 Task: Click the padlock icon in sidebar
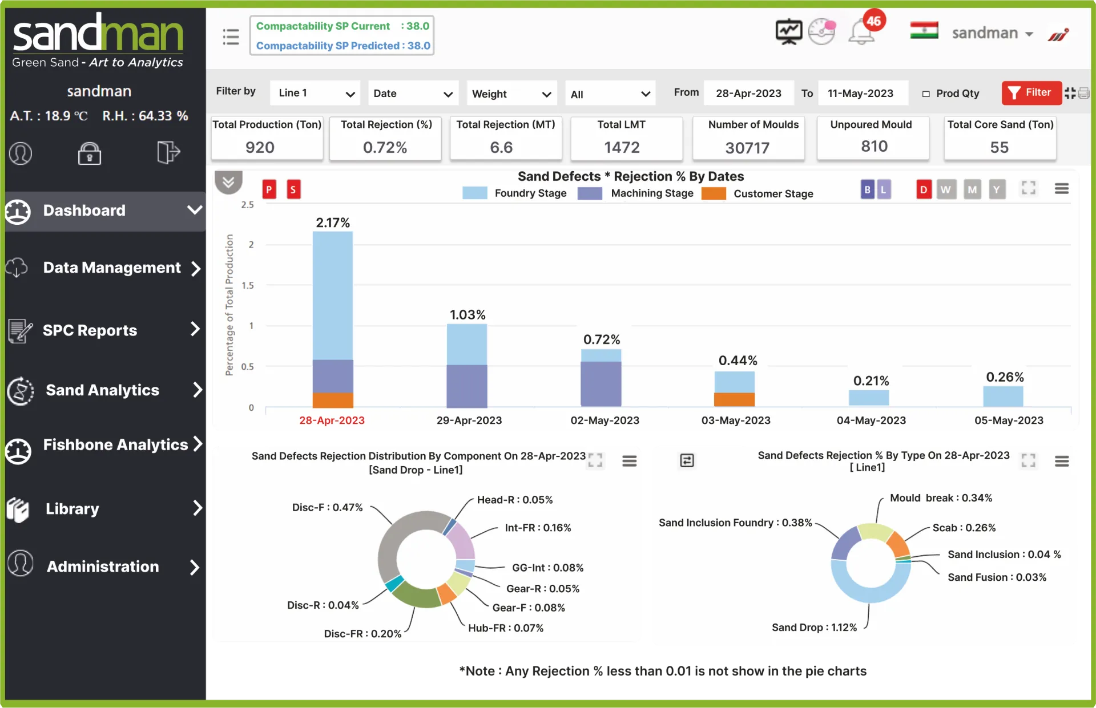point(90,153)
